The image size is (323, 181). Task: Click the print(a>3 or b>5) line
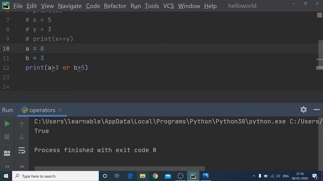57,68
